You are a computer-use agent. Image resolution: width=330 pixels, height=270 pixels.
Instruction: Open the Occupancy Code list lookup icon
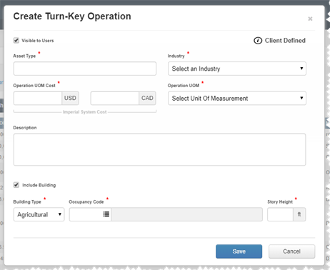pyautogui.click(x=106, y=214)
